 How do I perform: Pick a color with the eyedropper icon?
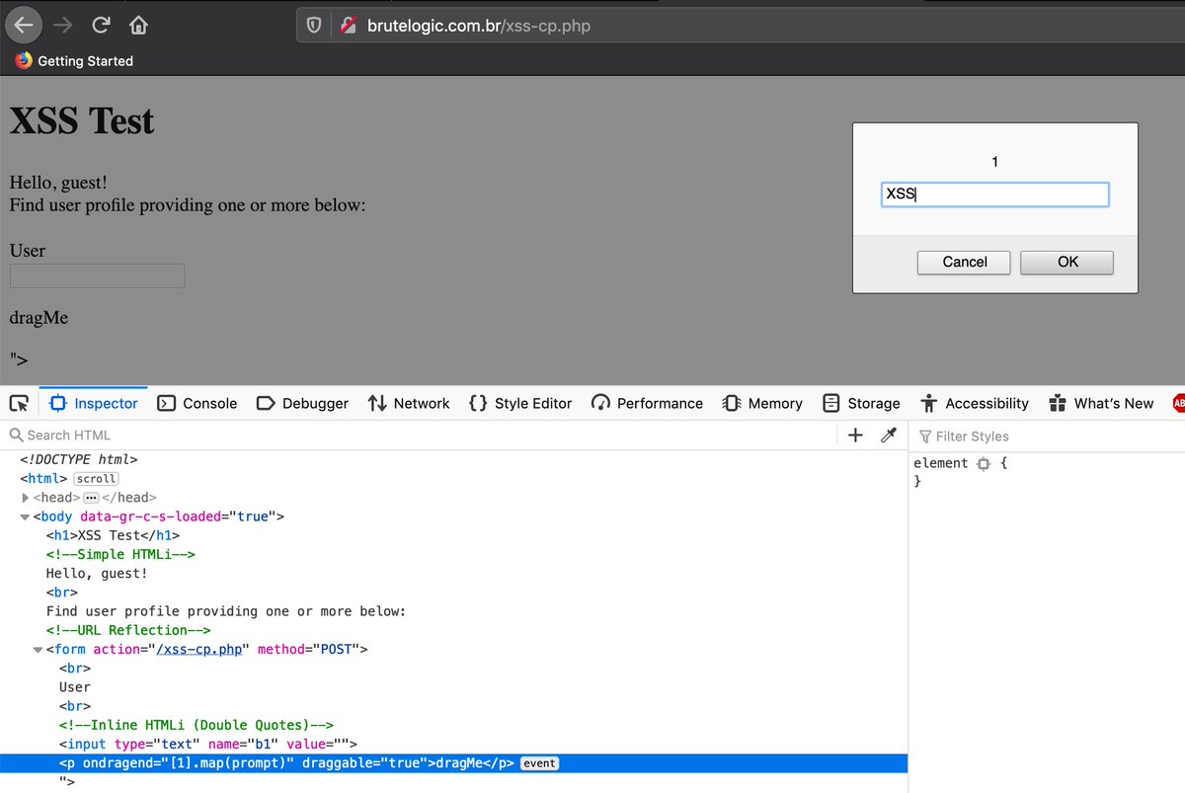pyautogui.click(x=888, y=435)
